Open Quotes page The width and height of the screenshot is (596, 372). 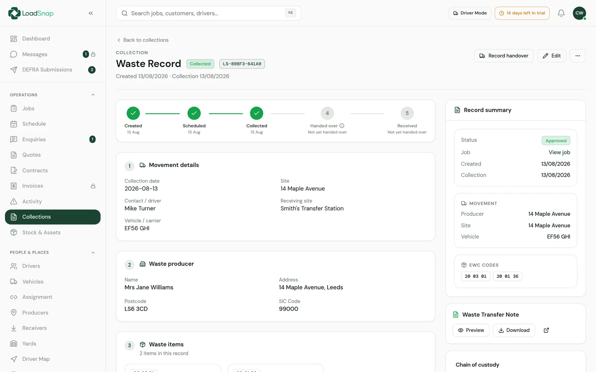pyautogui.click(x=53, y=155)
